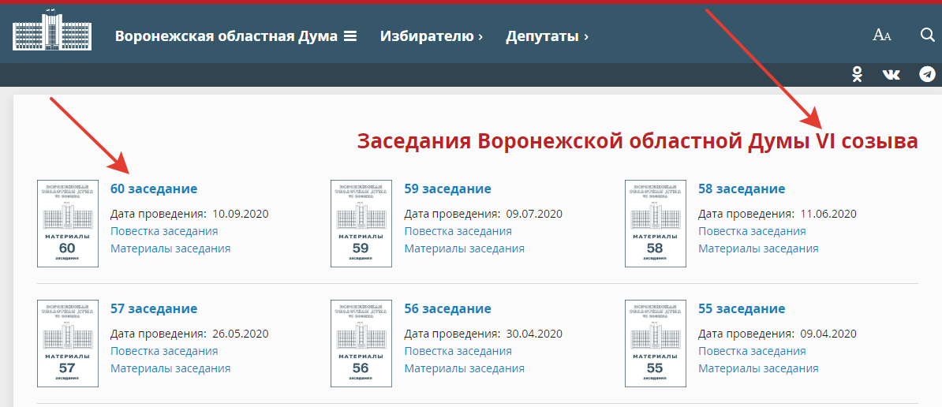Click the session 55 materials cover thumbnail
The height and width of the screenshot is (407, 942).
pos(656,343)
